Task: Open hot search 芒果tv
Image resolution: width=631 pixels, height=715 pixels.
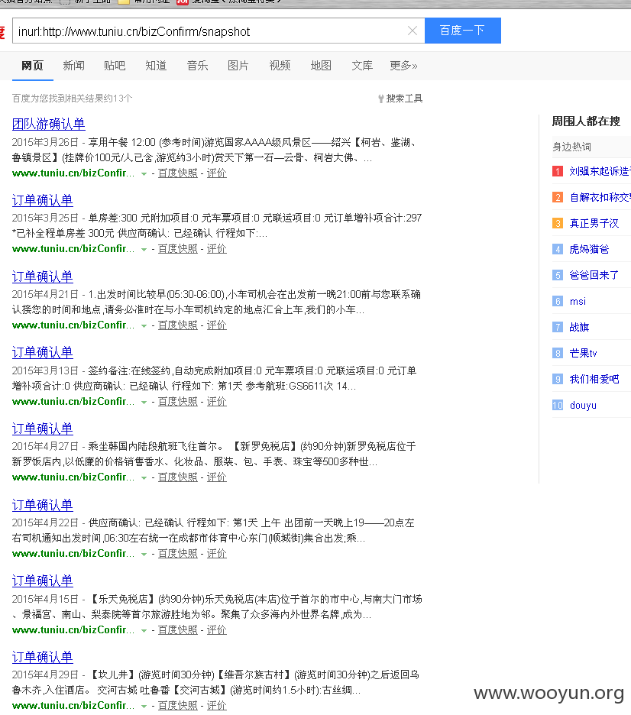Action: point(583,354)
